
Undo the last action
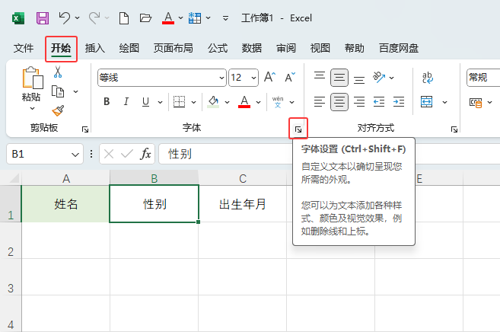click(x=65, y=18)
